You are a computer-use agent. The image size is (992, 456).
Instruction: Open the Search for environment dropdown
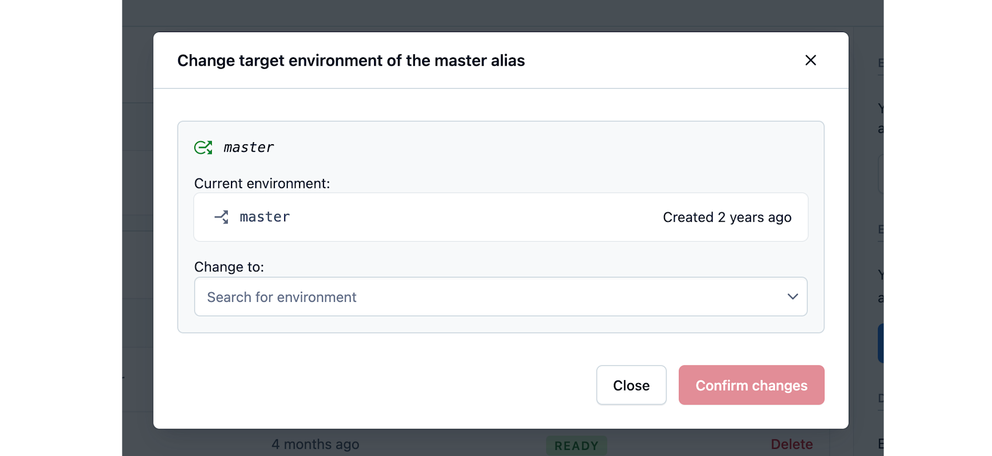pos(501,297)
